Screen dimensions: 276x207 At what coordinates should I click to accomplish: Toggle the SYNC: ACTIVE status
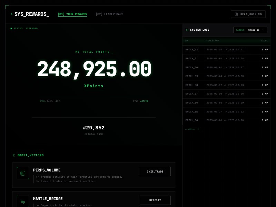(x=141, y=101)
